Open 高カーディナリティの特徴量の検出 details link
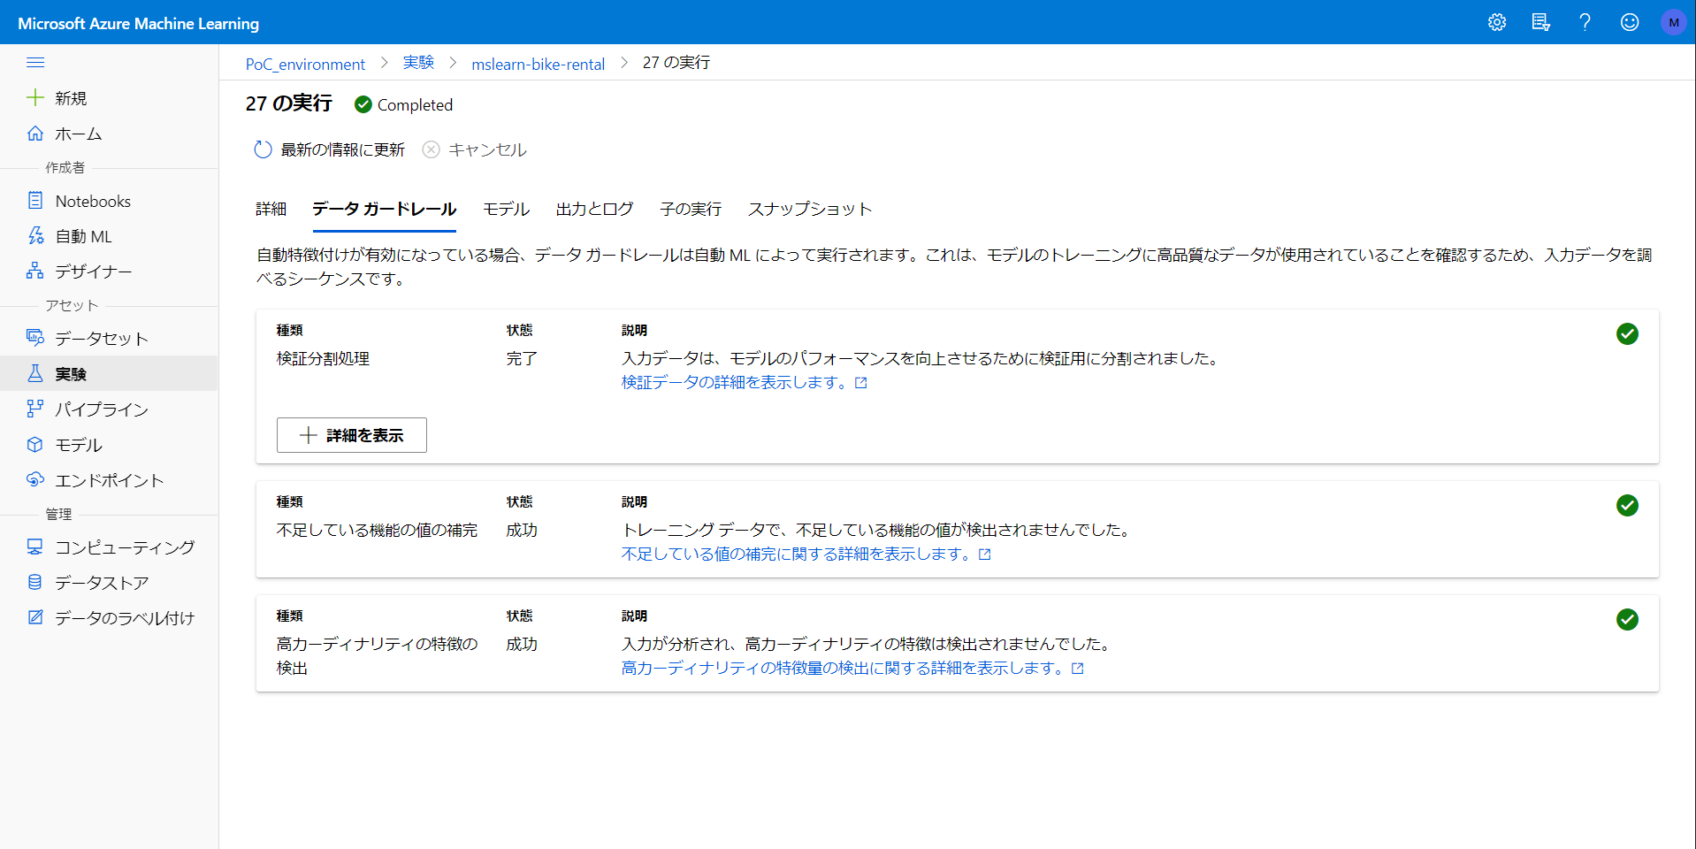 (852, 668)
